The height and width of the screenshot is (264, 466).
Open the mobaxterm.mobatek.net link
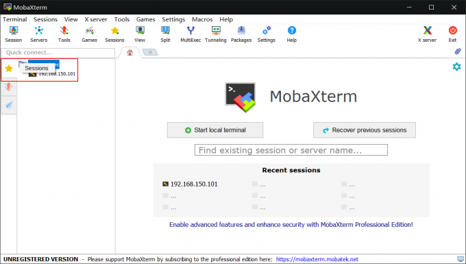[x=317, y=259]
